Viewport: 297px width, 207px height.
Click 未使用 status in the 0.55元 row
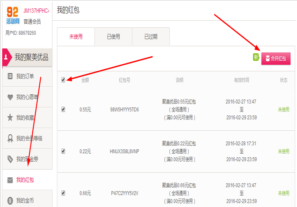[x=284, y=109]
